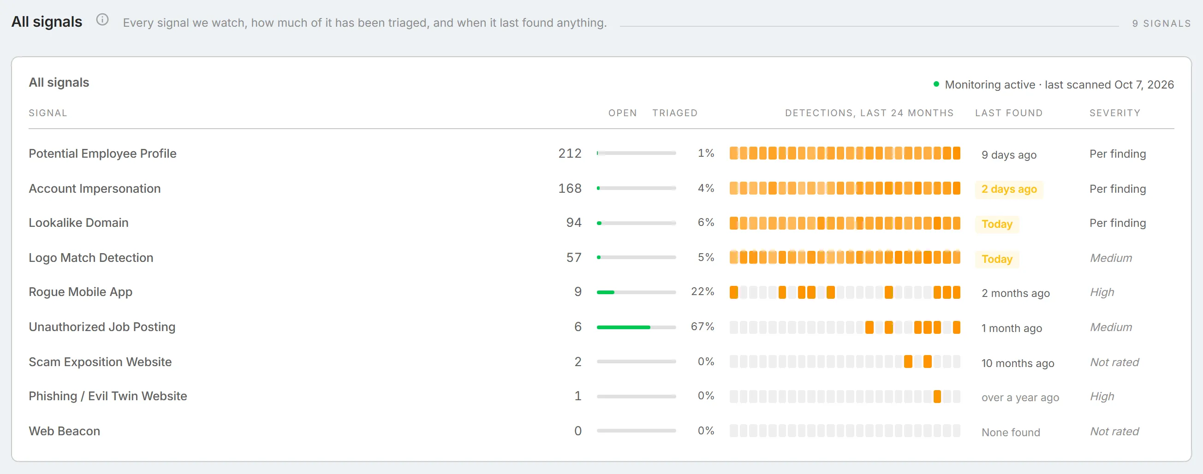1203x474 pixels.
Task: Click the detections heat strip for Scam Exposition Website
Action: coord(845,361)
